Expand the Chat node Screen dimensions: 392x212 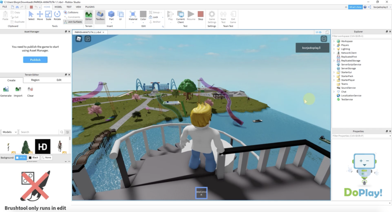coord(334,91)
